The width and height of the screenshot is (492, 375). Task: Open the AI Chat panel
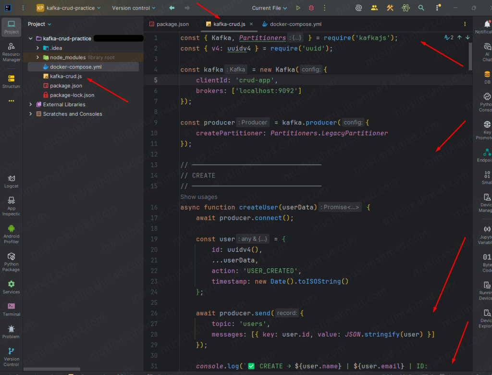tap(487, 52)
